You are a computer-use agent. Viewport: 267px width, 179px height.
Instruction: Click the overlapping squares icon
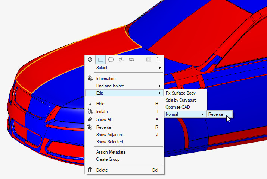coord(158,60)
